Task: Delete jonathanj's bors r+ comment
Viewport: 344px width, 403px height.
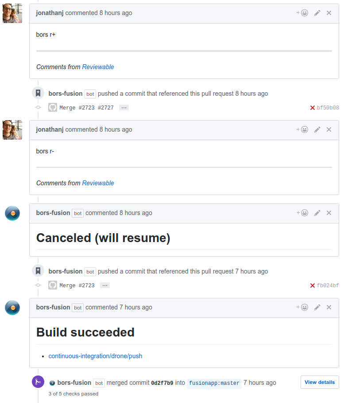Action: (x=329, y=13)
